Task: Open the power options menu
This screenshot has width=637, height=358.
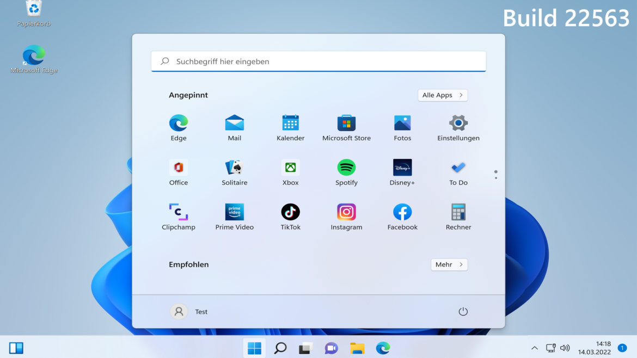Action: [x=463, y=312]
